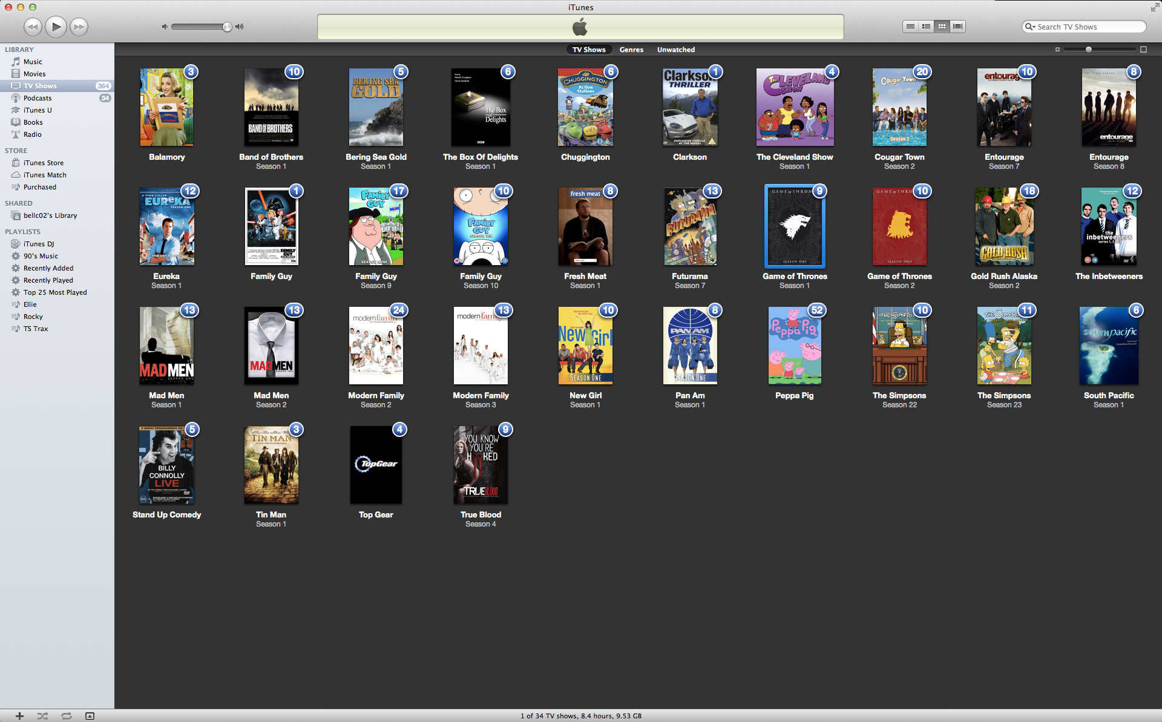The image size is (1162, 722).
Task: Toggle the artwork viewer button
Action: [x=90, y=716]
